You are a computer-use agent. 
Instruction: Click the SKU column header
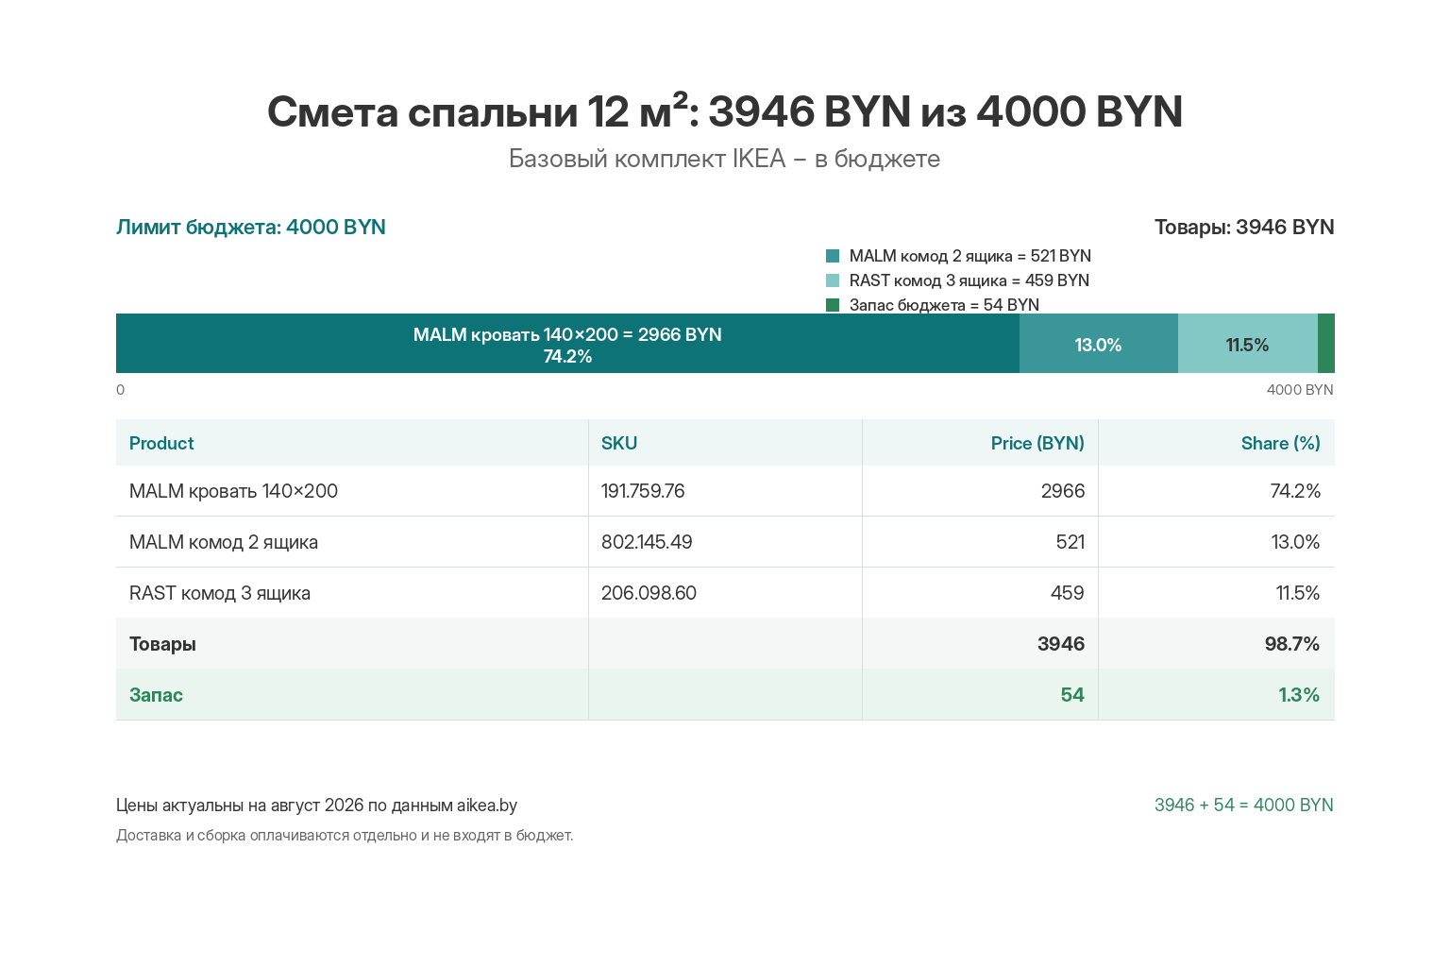pyautogui.click(x=725, y=443)
